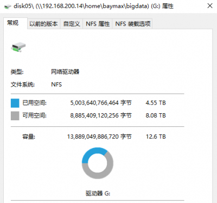Click the 文件系统 label
Screen dimensions: 217x203
(x=23, y=84)
